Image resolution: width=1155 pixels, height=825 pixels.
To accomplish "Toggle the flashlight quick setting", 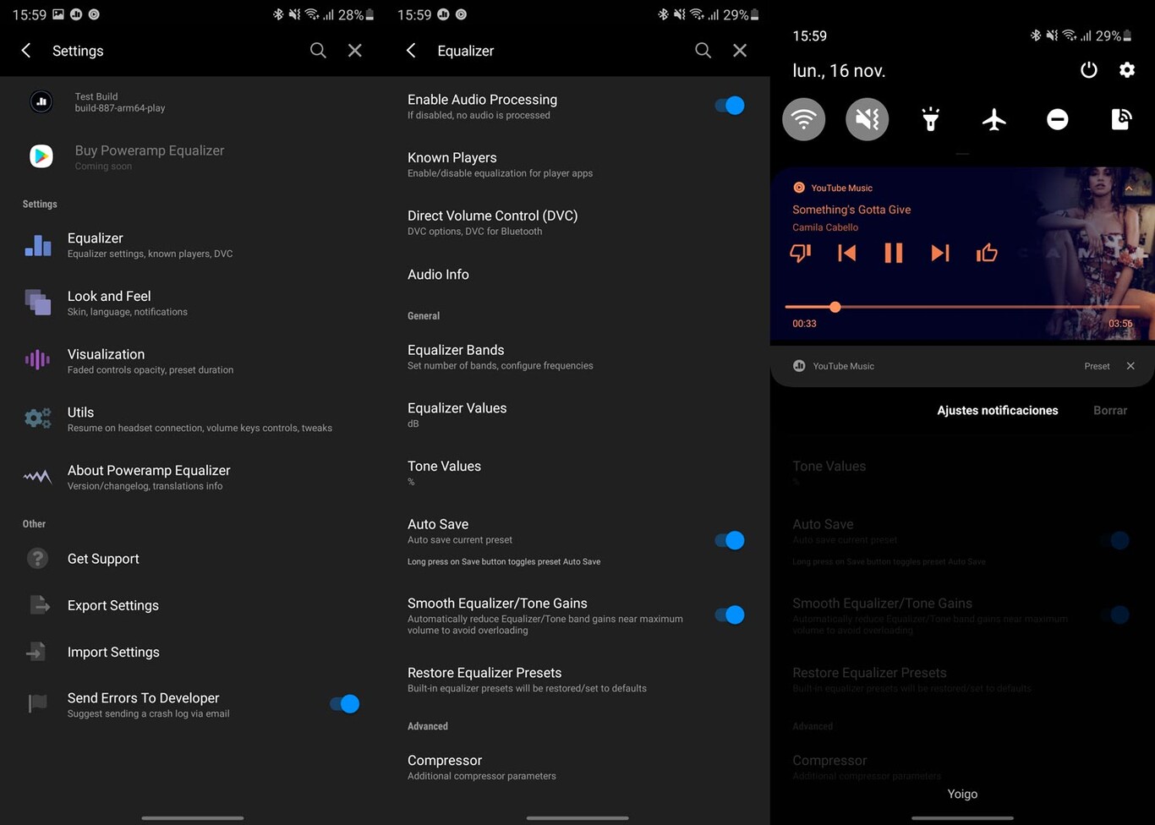I will pyautogui.click(x=930, y=119).
